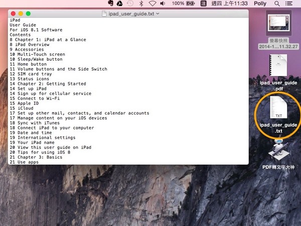Select the screenshot thumbnail on desktop
This screenshot has height=226, width=301.
coord(278,23)
